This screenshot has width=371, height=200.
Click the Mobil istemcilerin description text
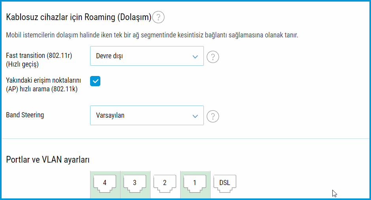coord(152,35)
